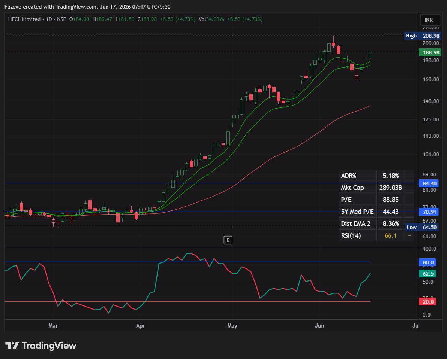Click the open value O184.00 in header

click(x=79, y=19)
